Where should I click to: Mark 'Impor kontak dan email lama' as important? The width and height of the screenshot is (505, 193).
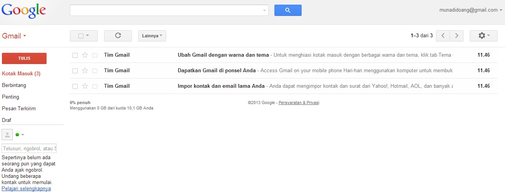pos(95,86)
